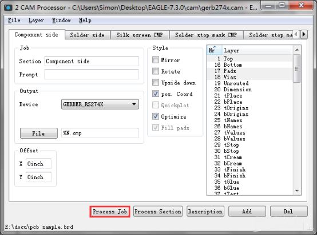The width and height of the screenshot is (317, 235).
Task: Select layer 29 tStop
Action: coord(250,145)
